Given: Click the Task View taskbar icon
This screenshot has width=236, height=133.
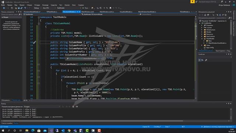Looking at the screenshot, I should tap(21, 130).
